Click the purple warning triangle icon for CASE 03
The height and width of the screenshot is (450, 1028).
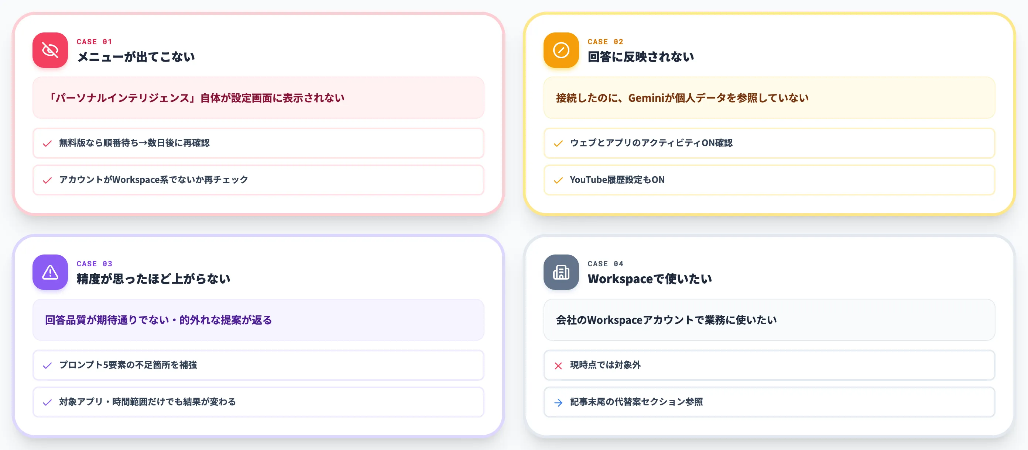[50, 272]
